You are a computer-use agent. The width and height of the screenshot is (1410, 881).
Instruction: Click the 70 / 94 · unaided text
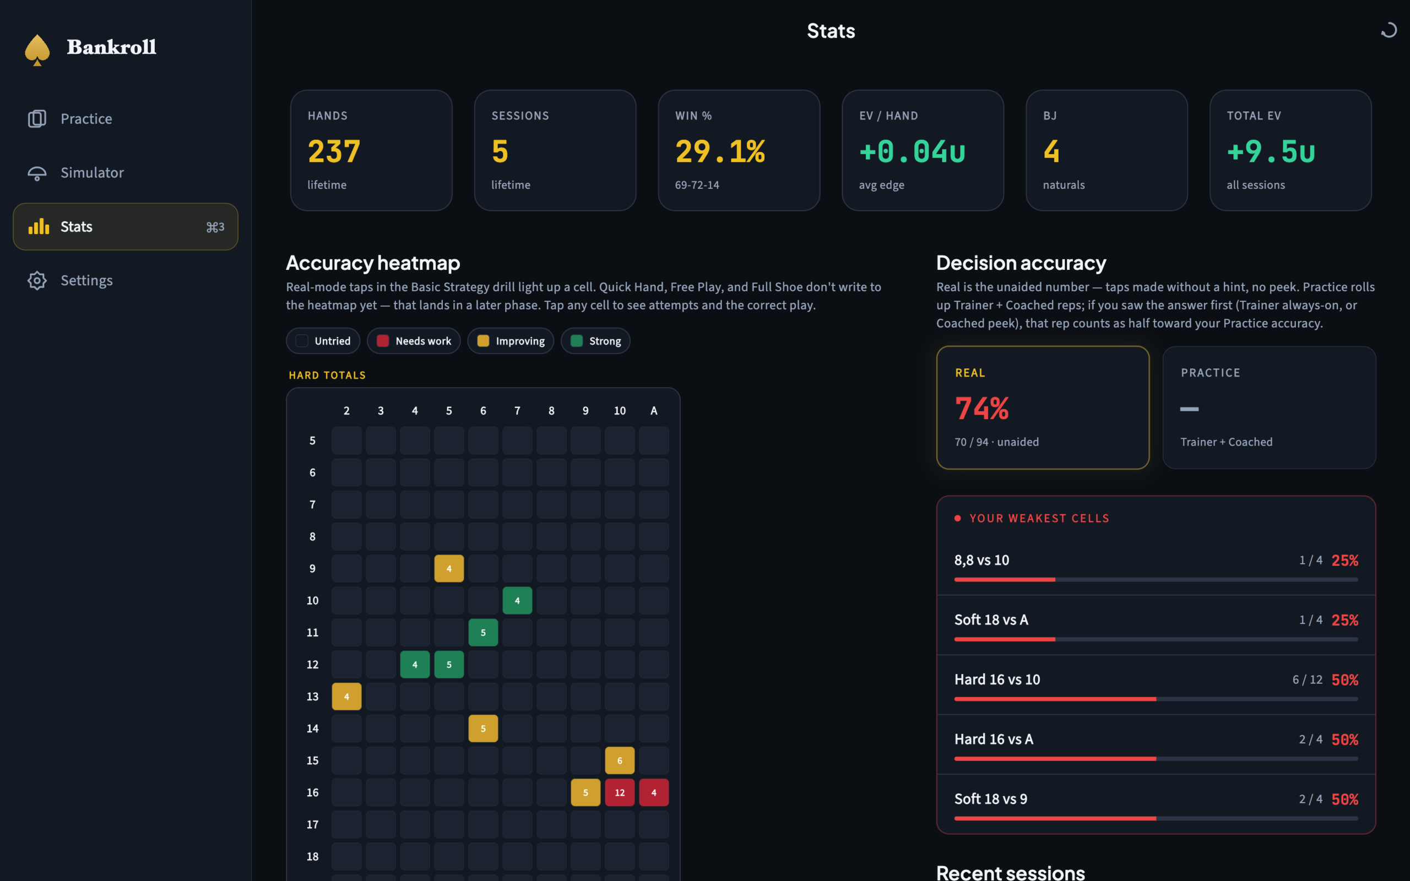[x=997, y=442]
